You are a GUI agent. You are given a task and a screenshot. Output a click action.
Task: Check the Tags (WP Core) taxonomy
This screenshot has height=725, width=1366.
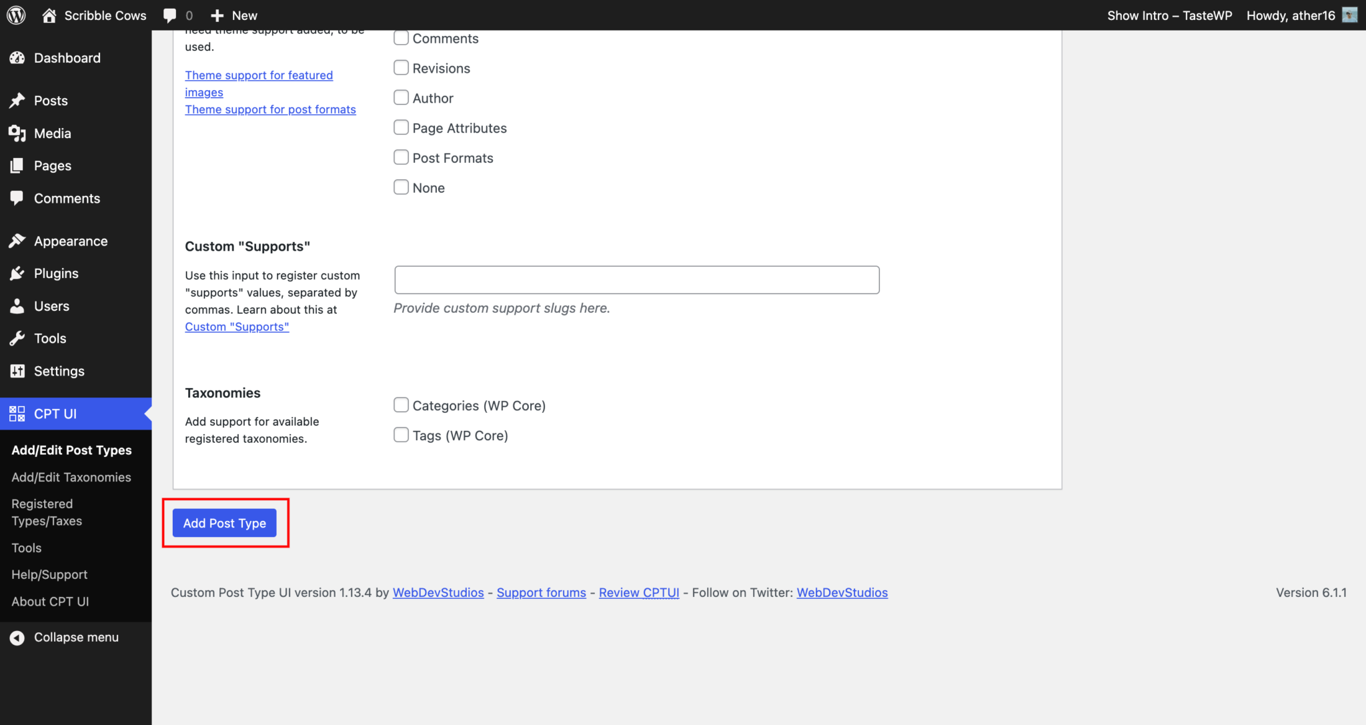[x=401, y=434]
